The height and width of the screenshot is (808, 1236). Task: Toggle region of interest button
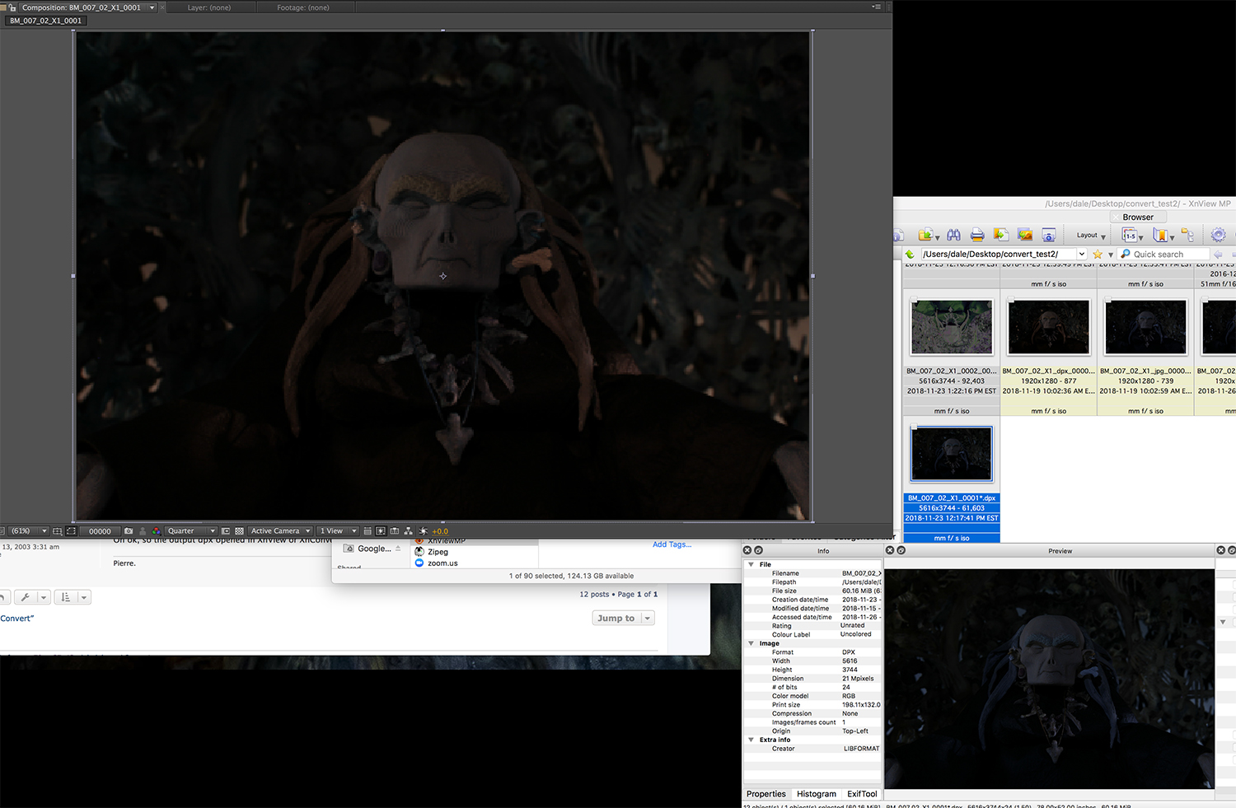click(x=226, y=531)
